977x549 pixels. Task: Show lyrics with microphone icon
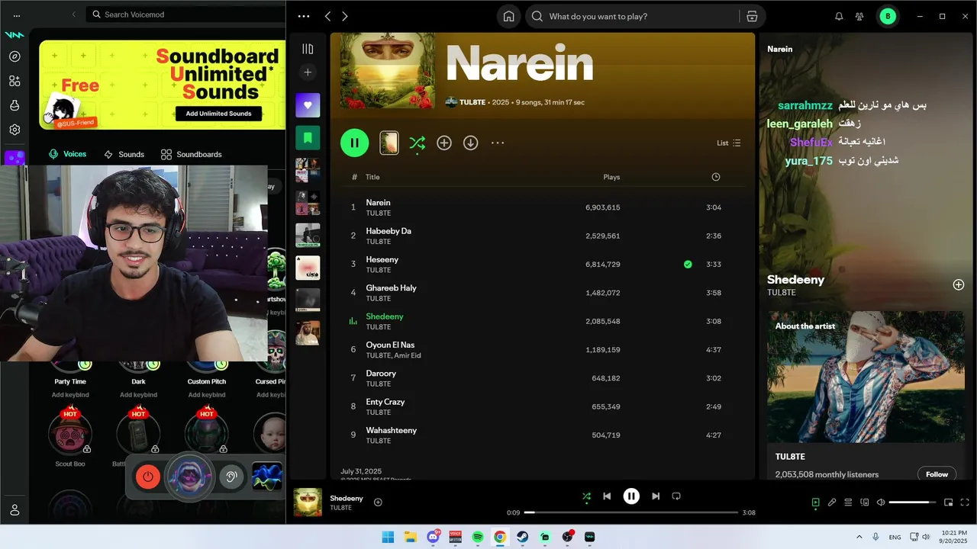(832, 502)
